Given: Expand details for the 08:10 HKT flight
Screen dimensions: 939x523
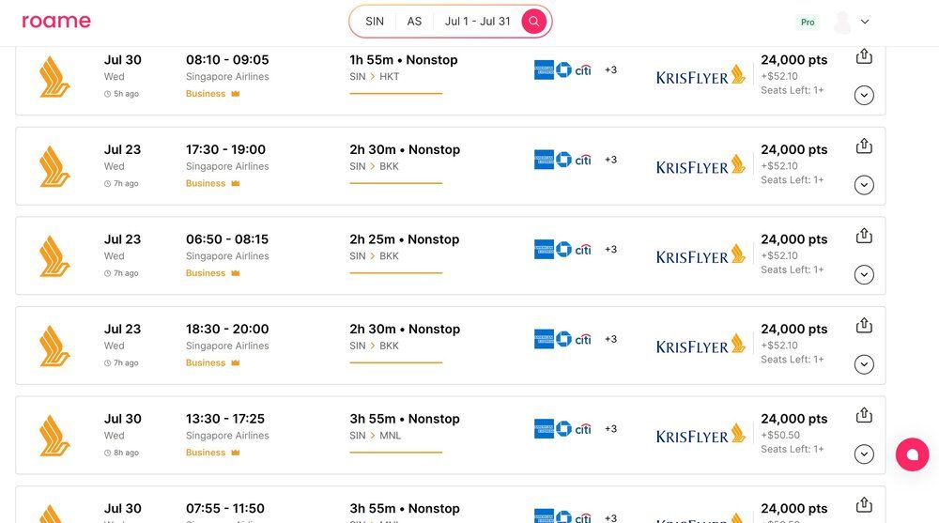Looking at the screenshot, I should click(x=865, y=95).
